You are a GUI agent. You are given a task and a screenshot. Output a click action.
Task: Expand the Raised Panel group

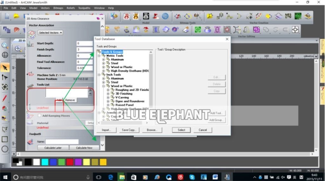(x=108, y=105)
